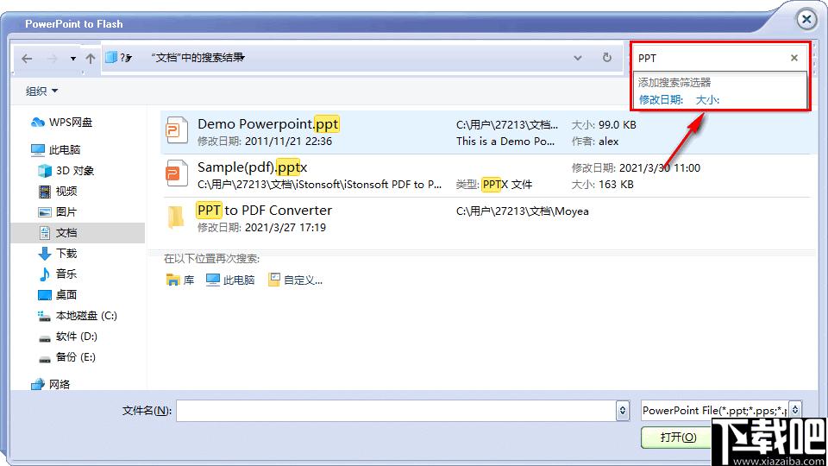Go up one folder level
Screen dimensions: 828x466
91,59
